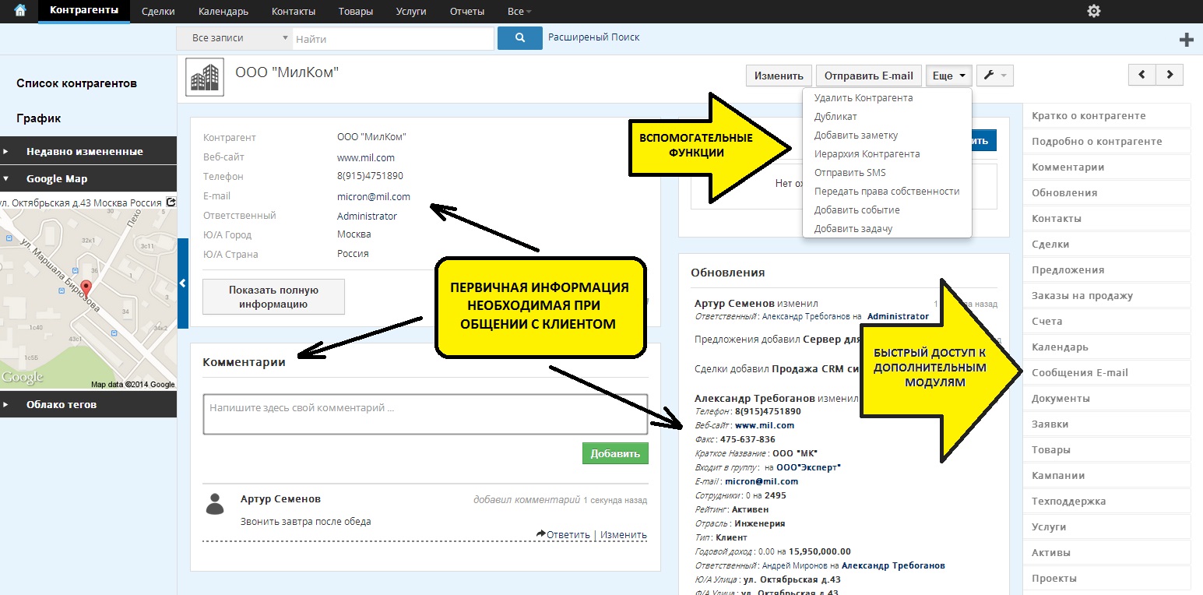
Task: Open the График sidebar link
Action: [x=39, y=119]
